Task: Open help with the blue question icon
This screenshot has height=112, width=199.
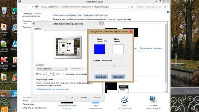Action: [x=168, y=12]
